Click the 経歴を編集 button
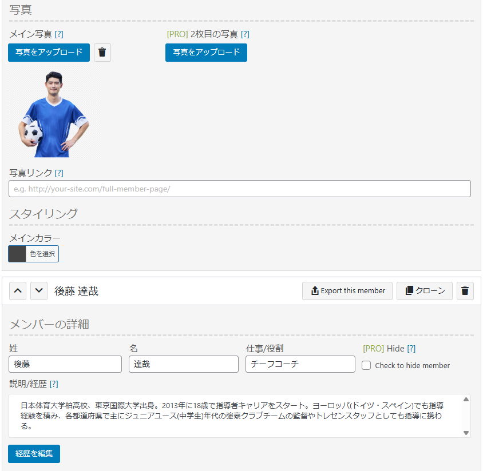This screenshot has width=483, height=471. [x=34, y=453]
